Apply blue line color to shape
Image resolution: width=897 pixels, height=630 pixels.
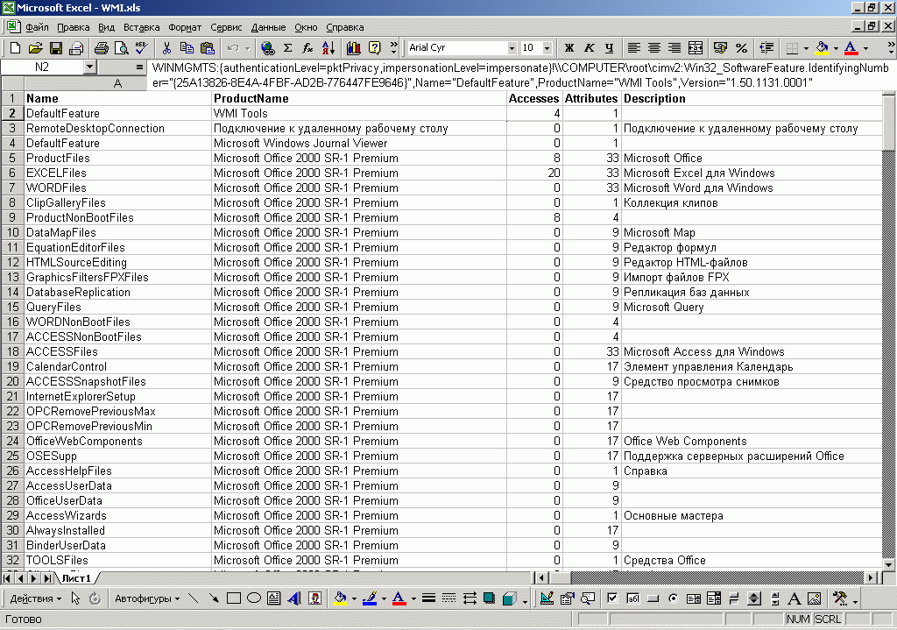tap(370, 598)
